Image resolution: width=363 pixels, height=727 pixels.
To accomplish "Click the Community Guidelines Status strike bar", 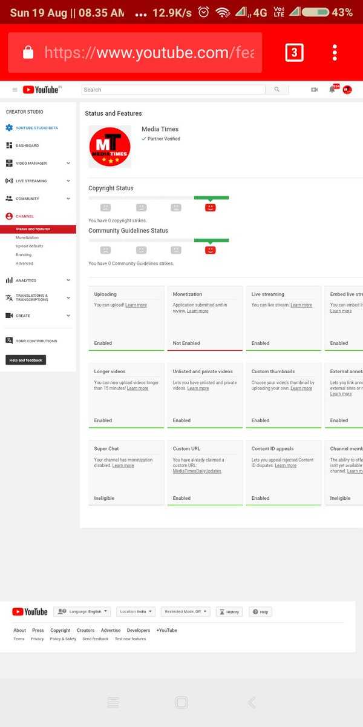I will [159, 240].
